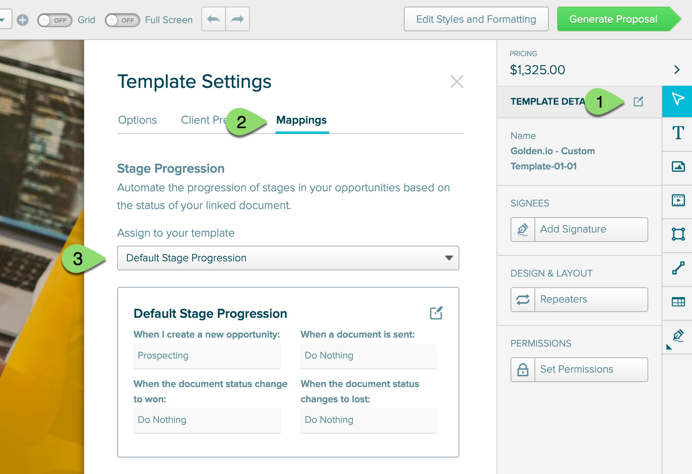Click the Generate Proposal button
Image resolution: width=692 pixels, height=474 pixels.
(x=613, y=19)
